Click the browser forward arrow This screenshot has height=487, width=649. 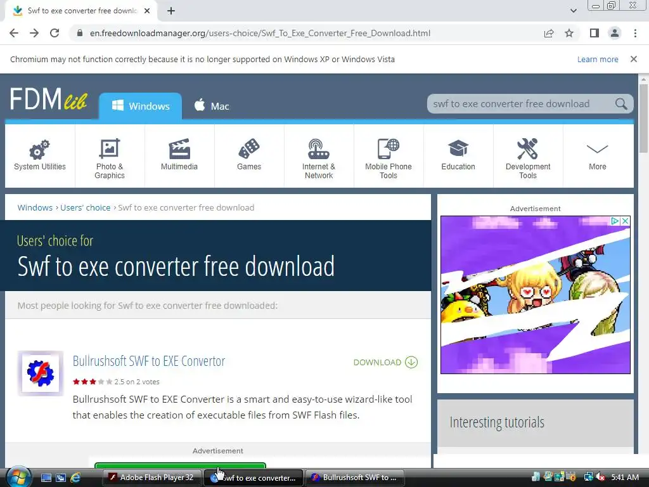coord(34,33)
